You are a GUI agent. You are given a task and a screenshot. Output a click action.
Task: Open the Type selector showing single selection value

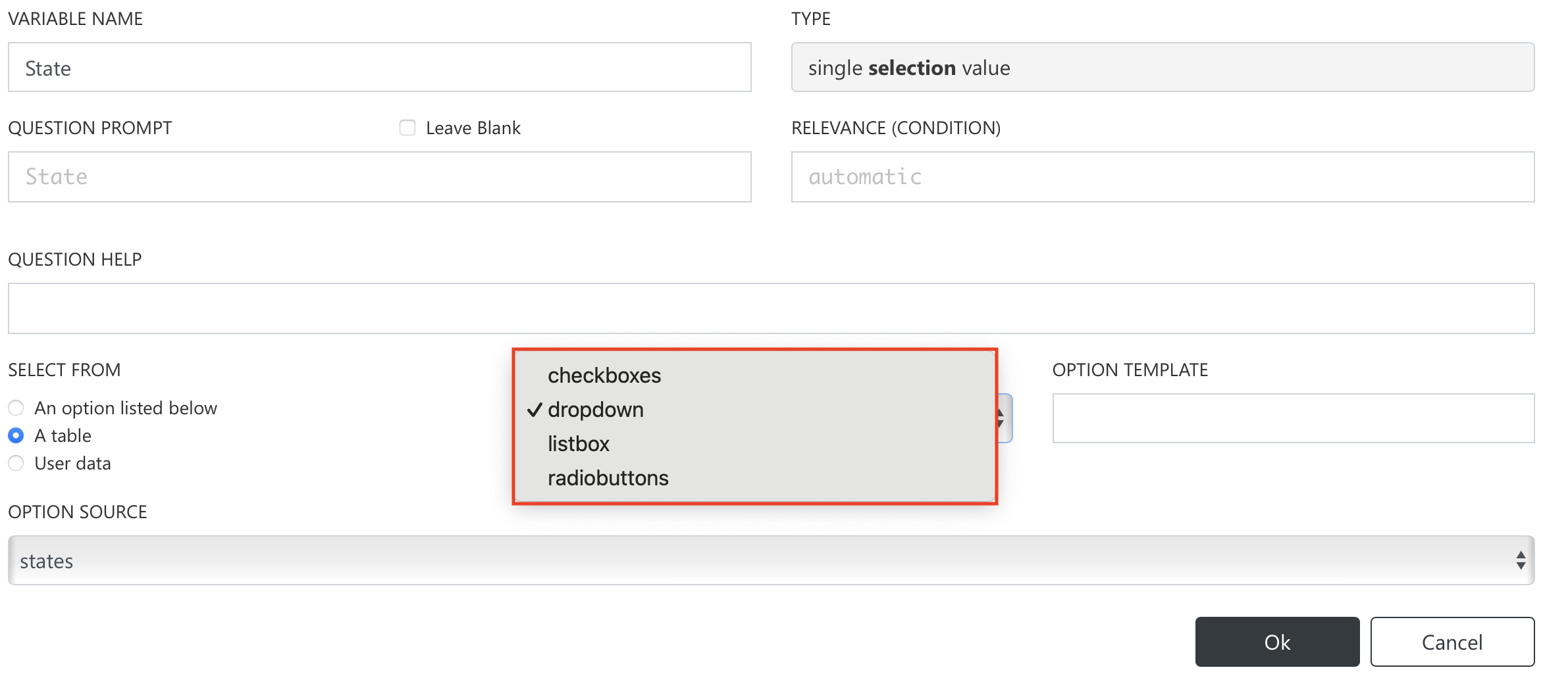(1162, 68)
